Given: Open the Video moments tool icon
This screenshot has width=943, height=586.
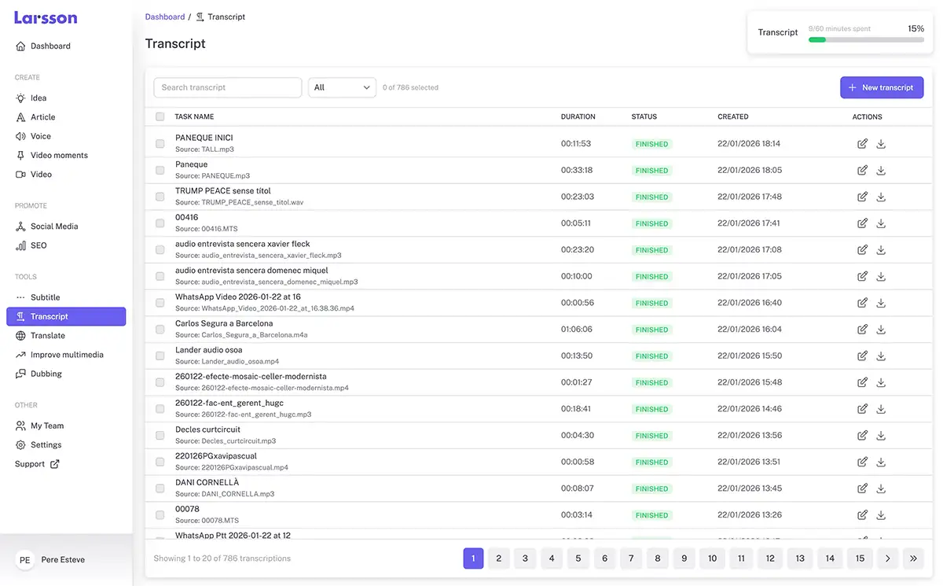Looking at the screenshot, I should [x=20, y=156].
